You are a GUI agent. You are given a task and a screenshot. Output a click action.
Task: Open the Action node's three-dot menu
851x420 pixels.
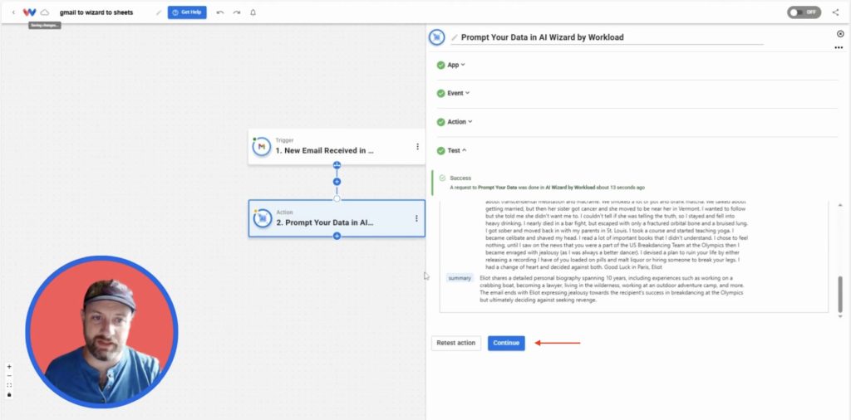coord(416,218)
